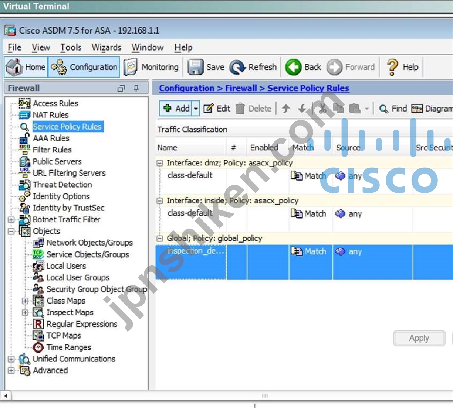Open the Diagram icon
This screenshot has width=453, height=408.
417,109
